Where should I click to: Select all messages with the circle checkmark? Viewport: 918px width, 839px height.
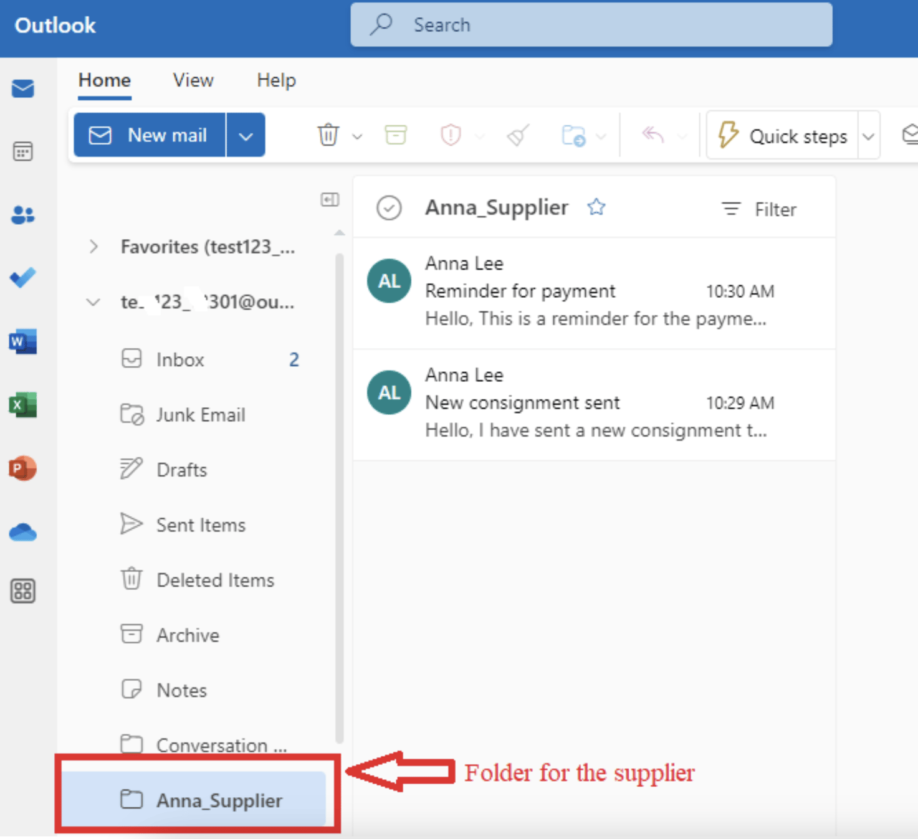click(389, 208)
